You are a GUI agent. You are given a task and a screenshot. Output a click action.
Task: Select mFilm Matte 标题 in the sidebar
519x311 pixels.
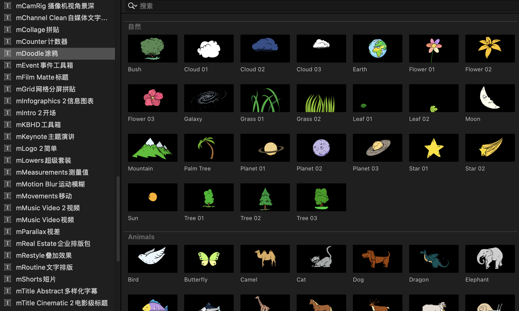[x=58, y=77]
